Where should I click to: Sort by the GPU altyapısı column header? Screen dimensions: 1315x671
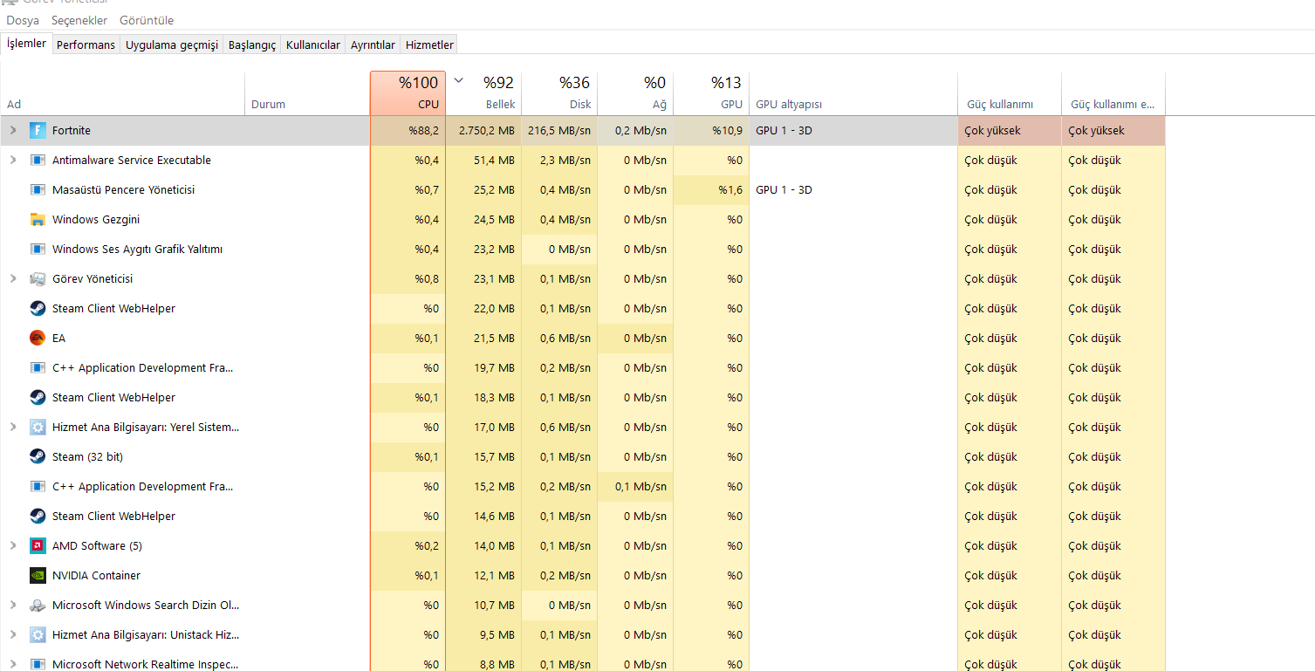click(853, 93)
